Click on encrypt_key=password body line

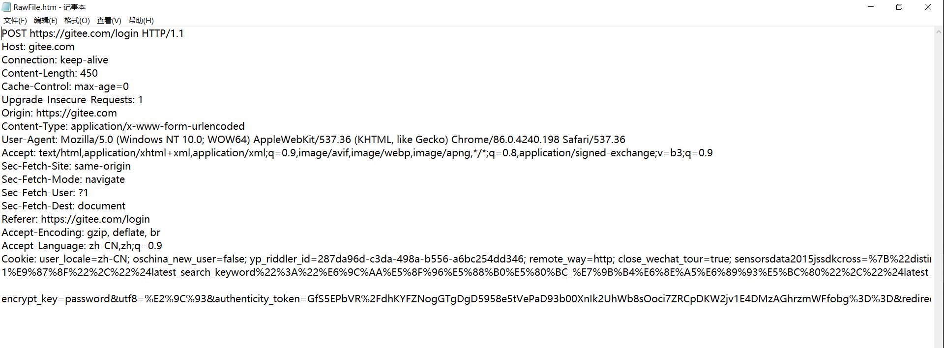tap(466, 299)
